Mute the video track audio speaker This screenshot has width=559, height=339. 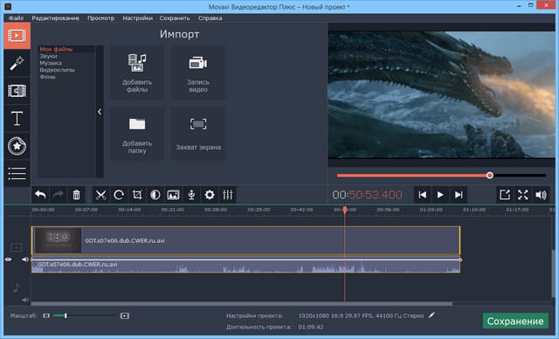coord(25,259)
